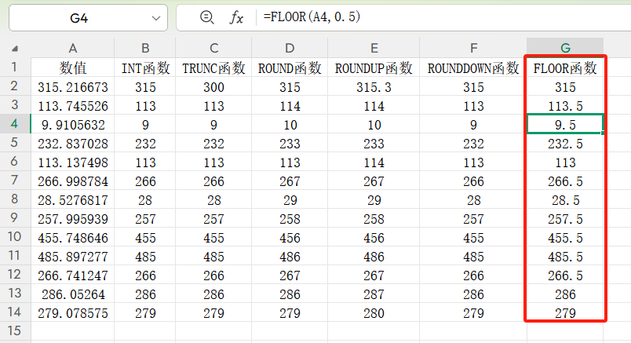The width and height of the screenshot is (631, 343).
Task: Click the formula bar showing =FLOOR(A4,0.5)
Action: point(440,17)
